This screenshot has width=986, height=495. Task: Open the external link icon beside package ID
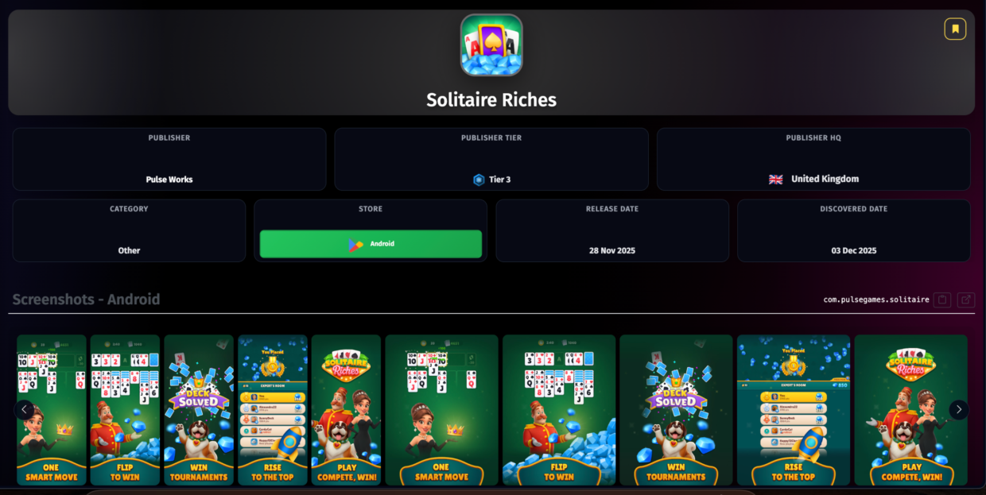pyautogui.click(x=965, y=300)
